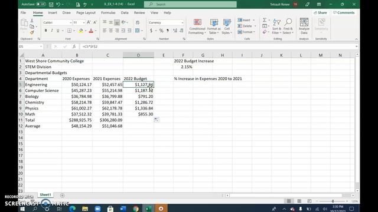Decrease indent in Alignment group
378x212 pixels.
pyautogui.click(x=123, y=31)
